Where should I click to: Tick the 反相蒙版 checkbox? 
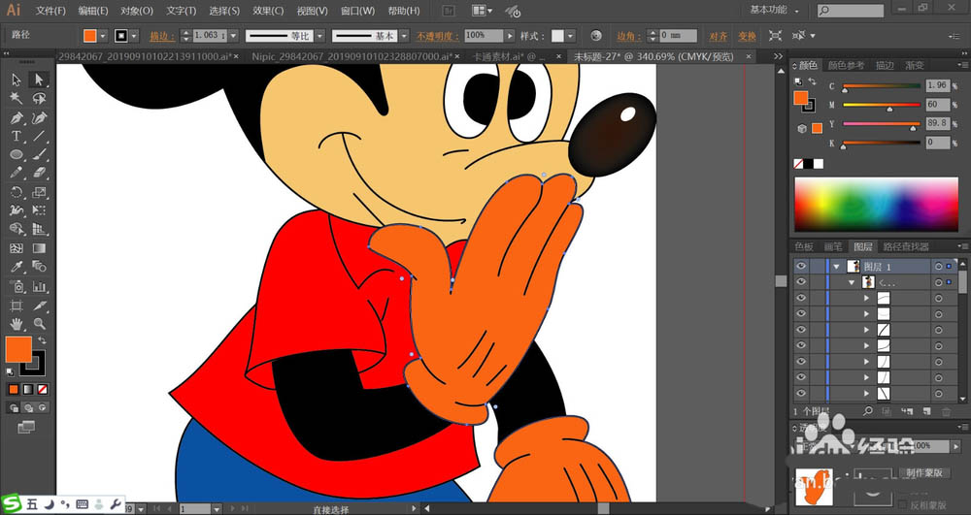[902, 506]
